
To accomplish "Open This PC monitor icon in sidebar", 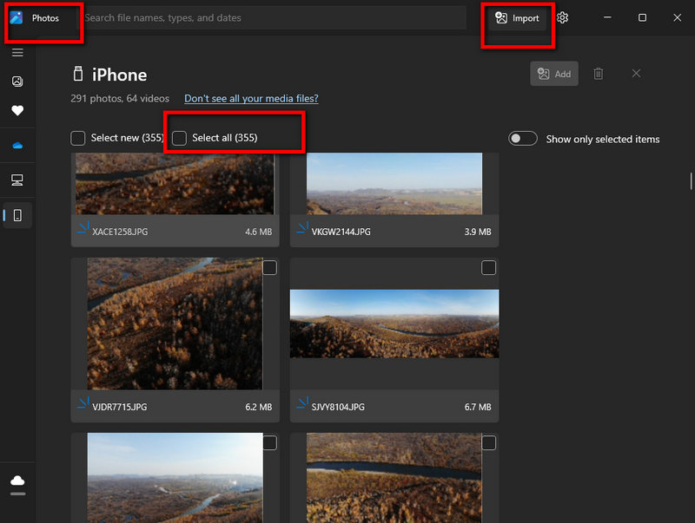I will (x=17, y=180).
